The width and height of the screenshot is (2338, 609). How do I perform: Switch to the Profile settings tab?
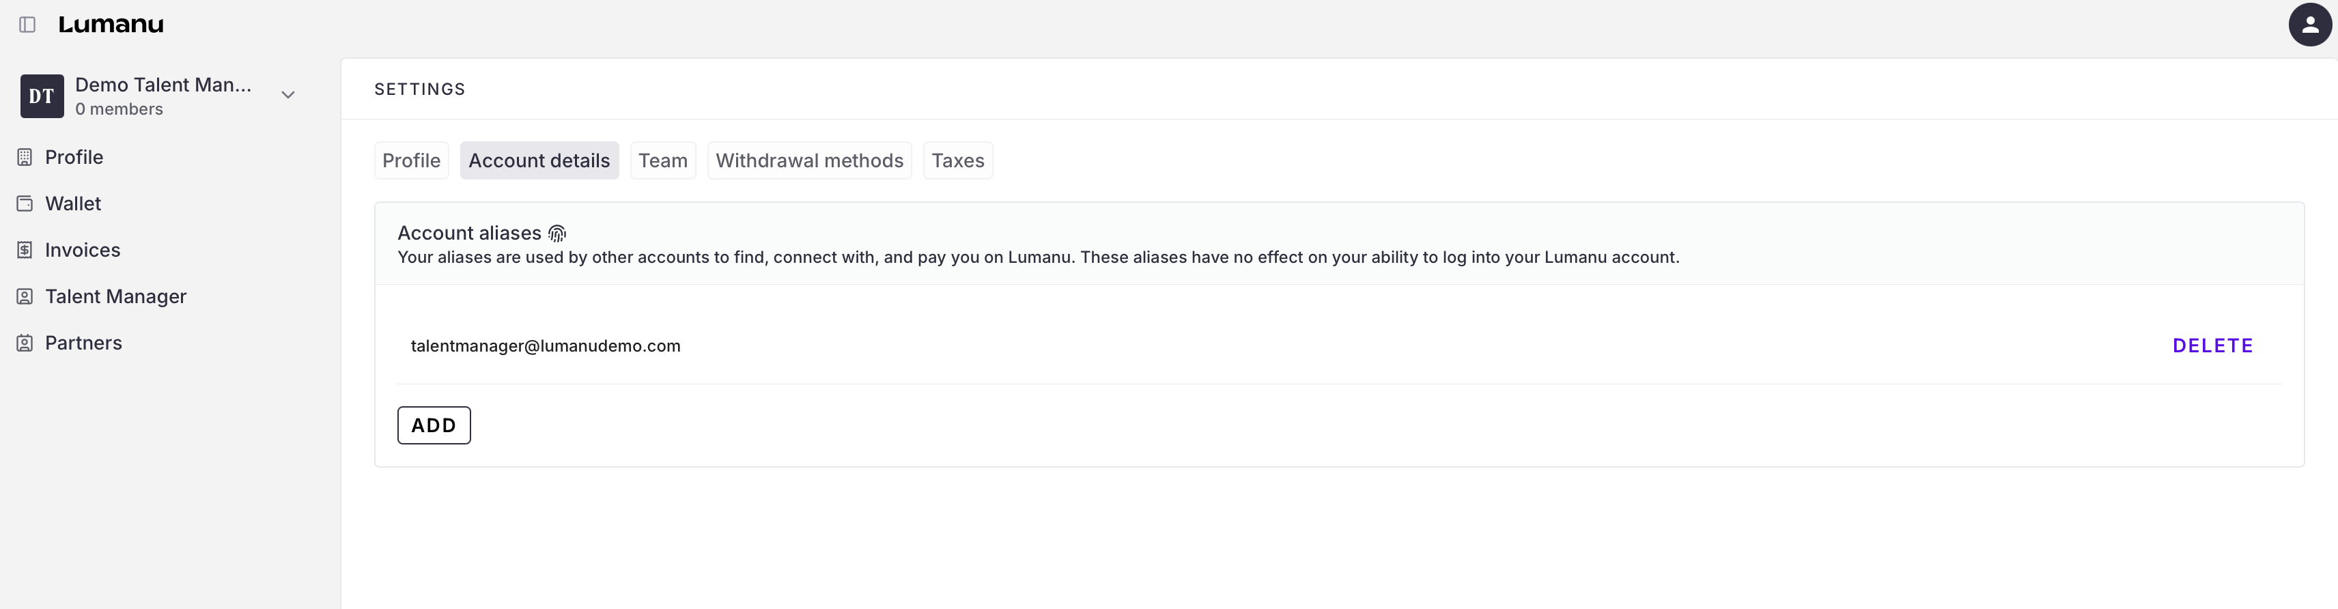coord(411,160)
